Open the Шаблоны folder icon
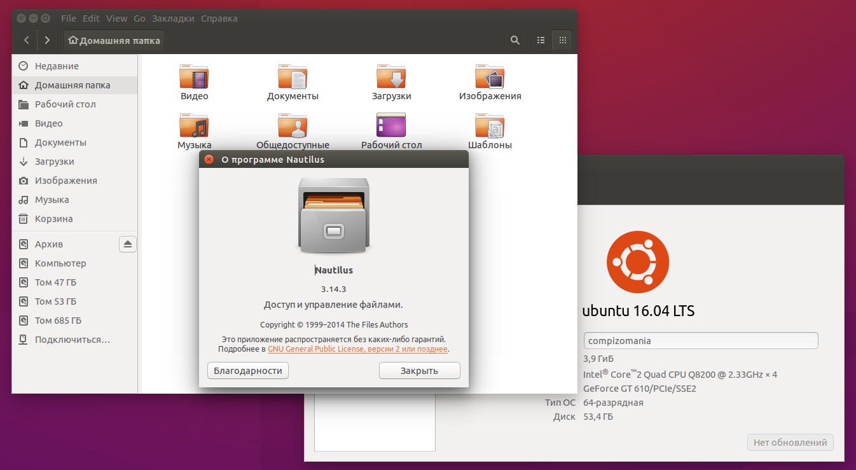The width and height of the screenshot is (856, 470). (x=490, y=125)
